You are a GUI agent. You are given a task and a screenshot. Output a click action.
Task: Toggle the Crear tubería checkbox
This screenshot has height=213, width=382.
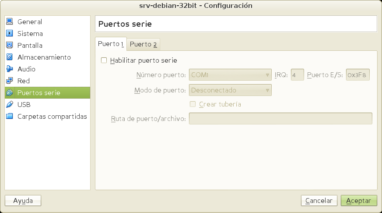[x=193, y=104]
